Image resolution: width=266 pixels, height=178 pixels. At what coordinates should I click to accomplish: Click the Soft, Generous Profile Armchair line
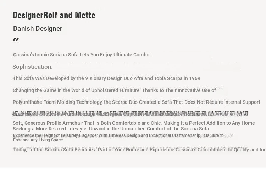(x=134, y=123)
